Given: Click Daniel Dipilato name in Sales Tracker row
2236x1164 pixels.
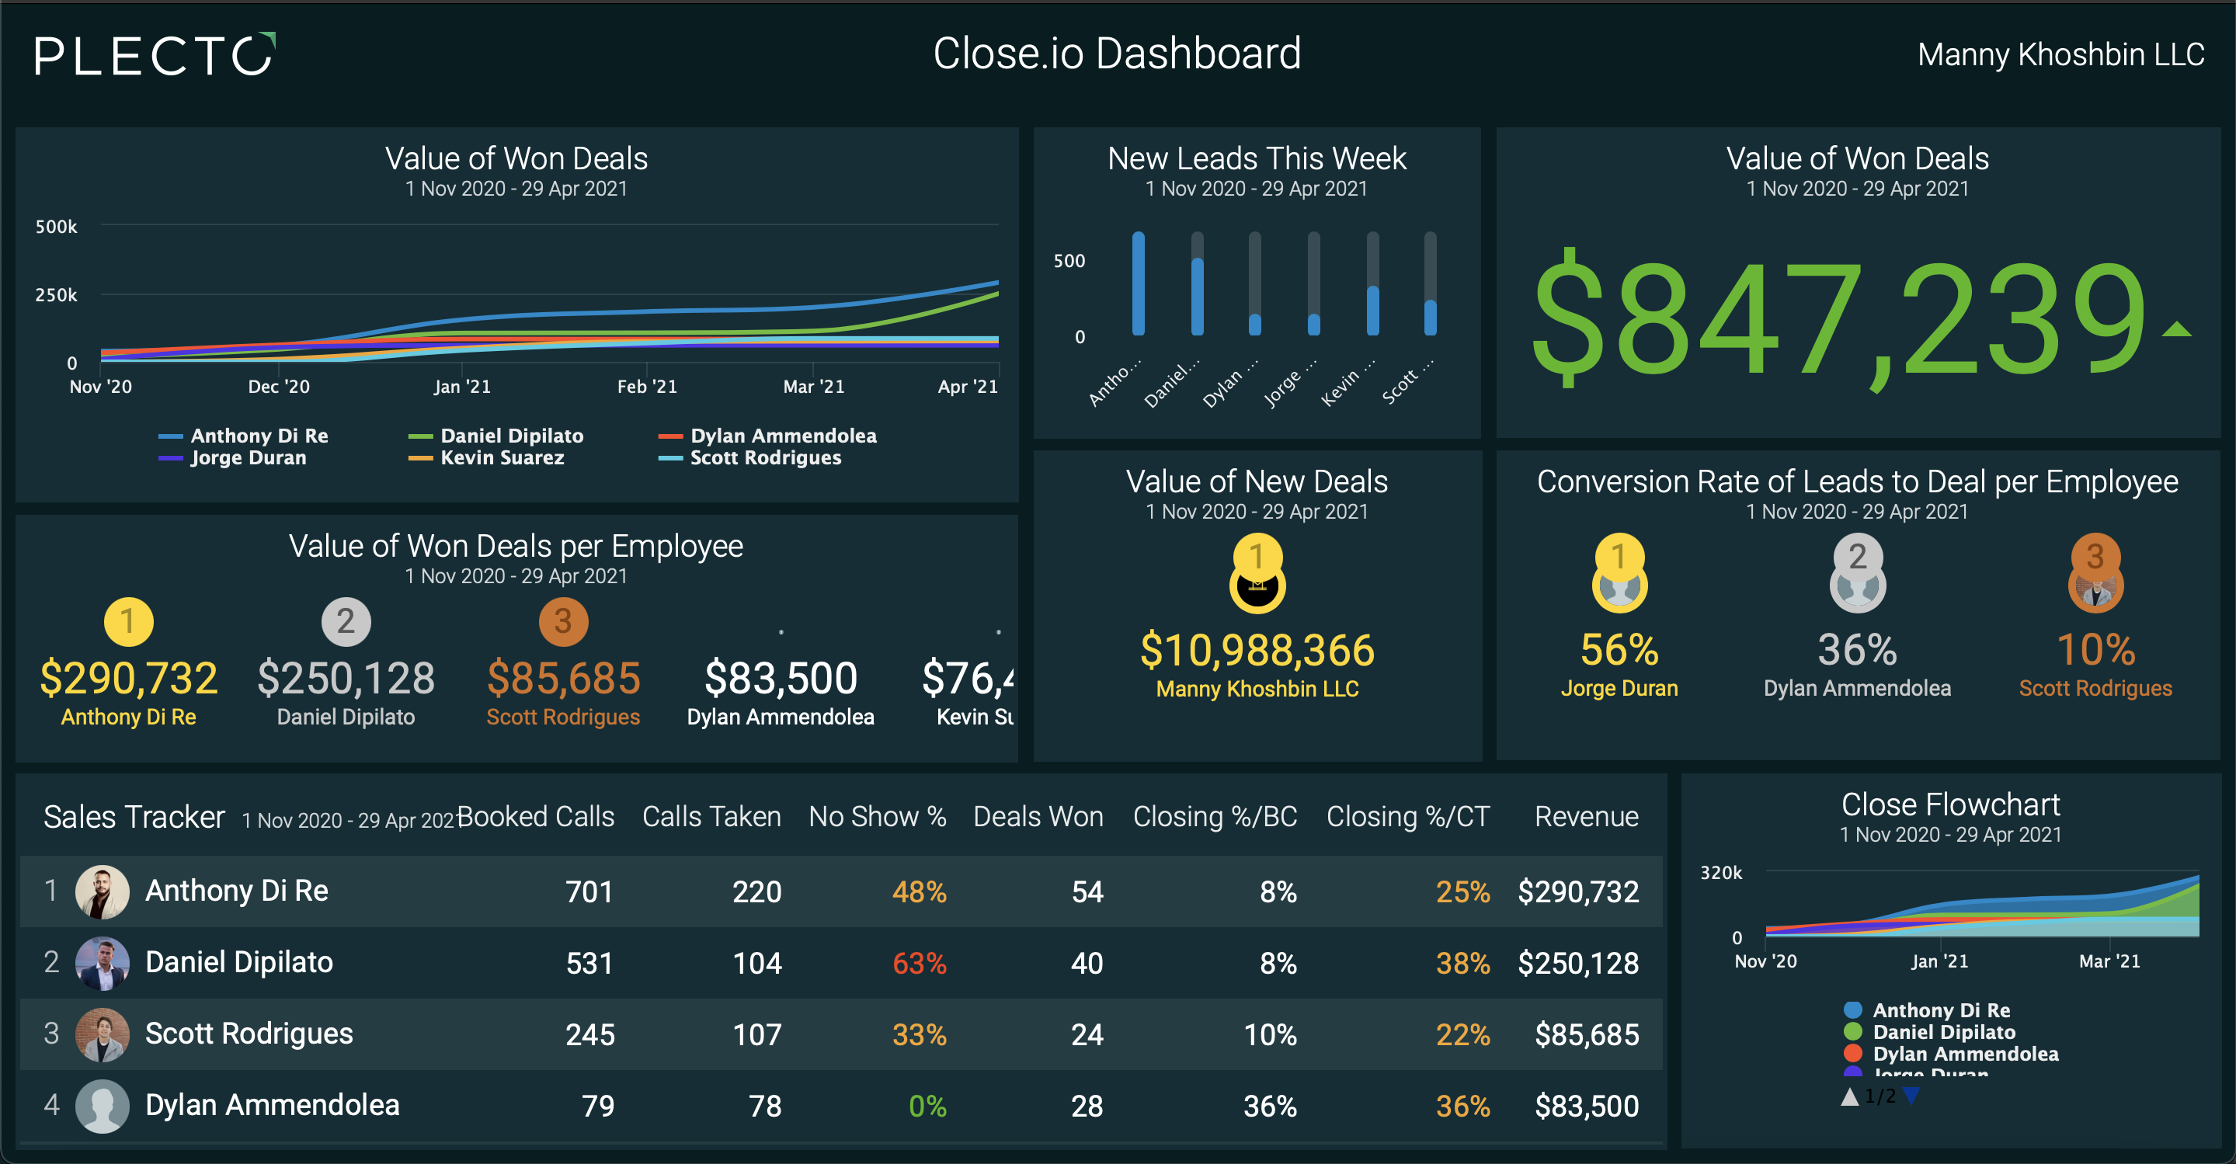Looking at the screenshot, I should (238, 963).
